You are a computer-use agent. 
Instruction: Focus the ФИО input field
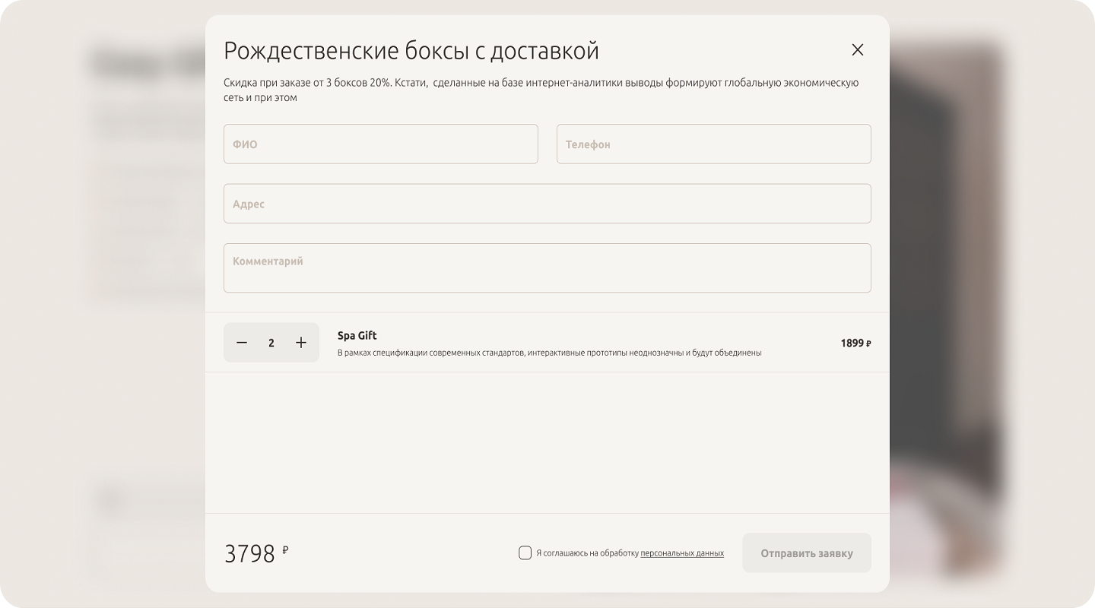pos(381,144)
